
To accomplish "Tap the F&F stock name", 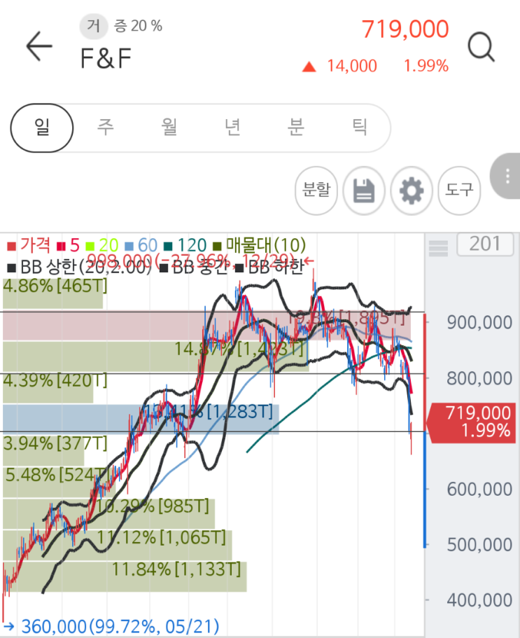I will coord(106,58).
